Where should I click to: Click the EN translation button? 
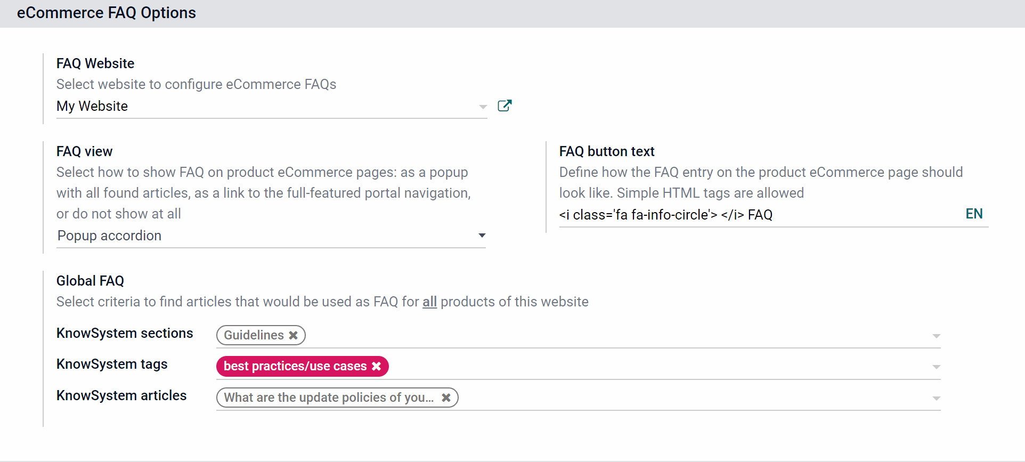pyautogui.click(x=974, y=214)
